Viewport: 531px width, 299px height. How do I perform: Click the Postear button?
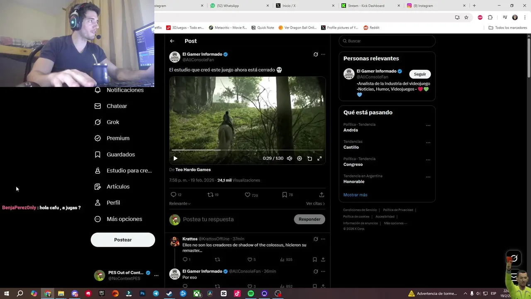pos(123,240)
